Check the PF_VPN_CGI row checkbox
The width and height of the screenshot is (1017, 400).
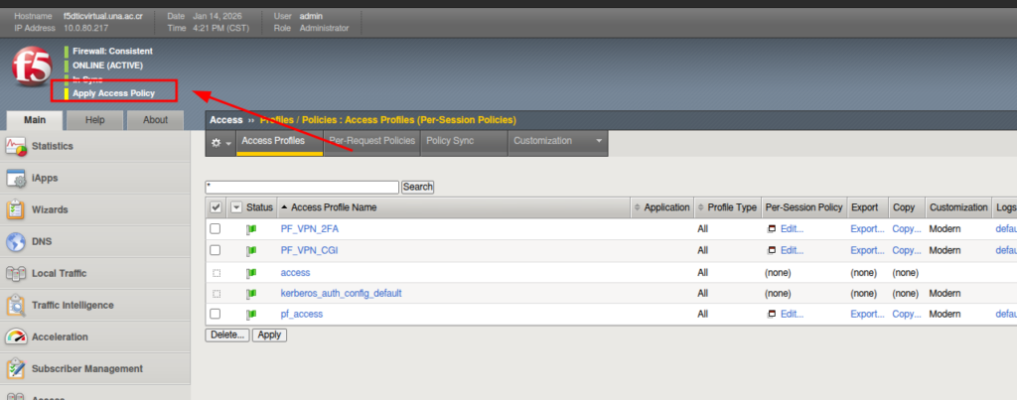(215, 250)
